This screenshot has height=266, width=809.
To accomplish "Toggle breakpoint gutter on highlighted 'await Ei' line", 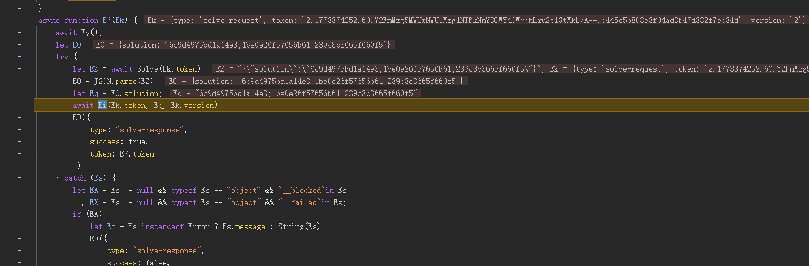I will pos(20,106).
